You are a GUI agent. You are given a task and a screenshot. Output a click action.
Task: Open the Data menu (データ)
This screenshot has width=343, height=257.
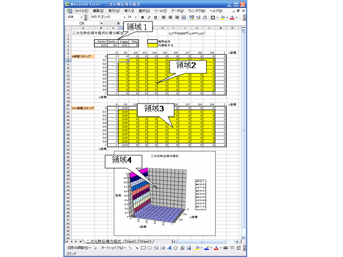177,10
